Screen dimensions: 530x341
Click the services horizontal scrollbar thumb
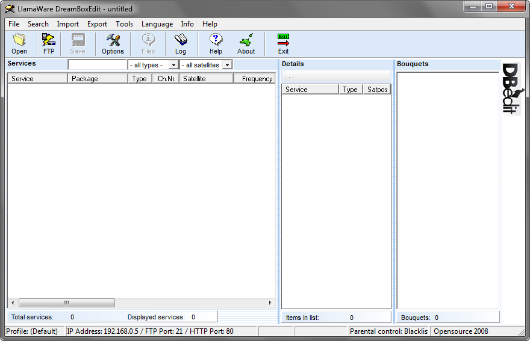[67, 303]
